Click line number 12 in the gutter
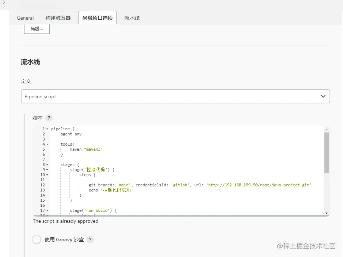 pos(42,185)
